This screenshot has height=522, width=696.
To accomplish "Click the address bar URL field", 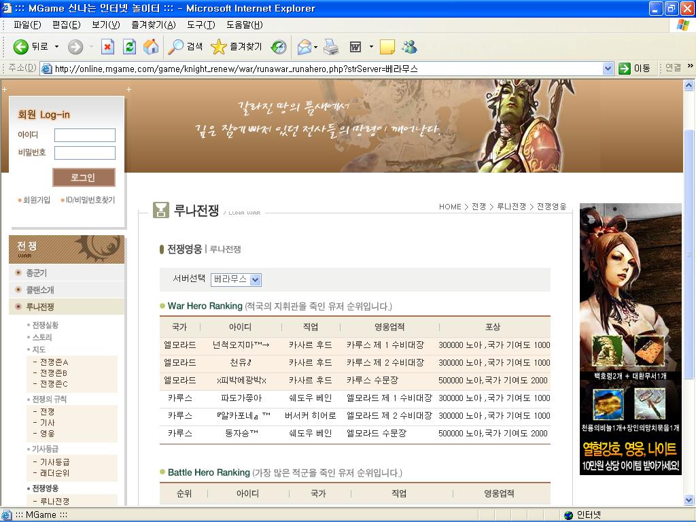I will point(327,69).
